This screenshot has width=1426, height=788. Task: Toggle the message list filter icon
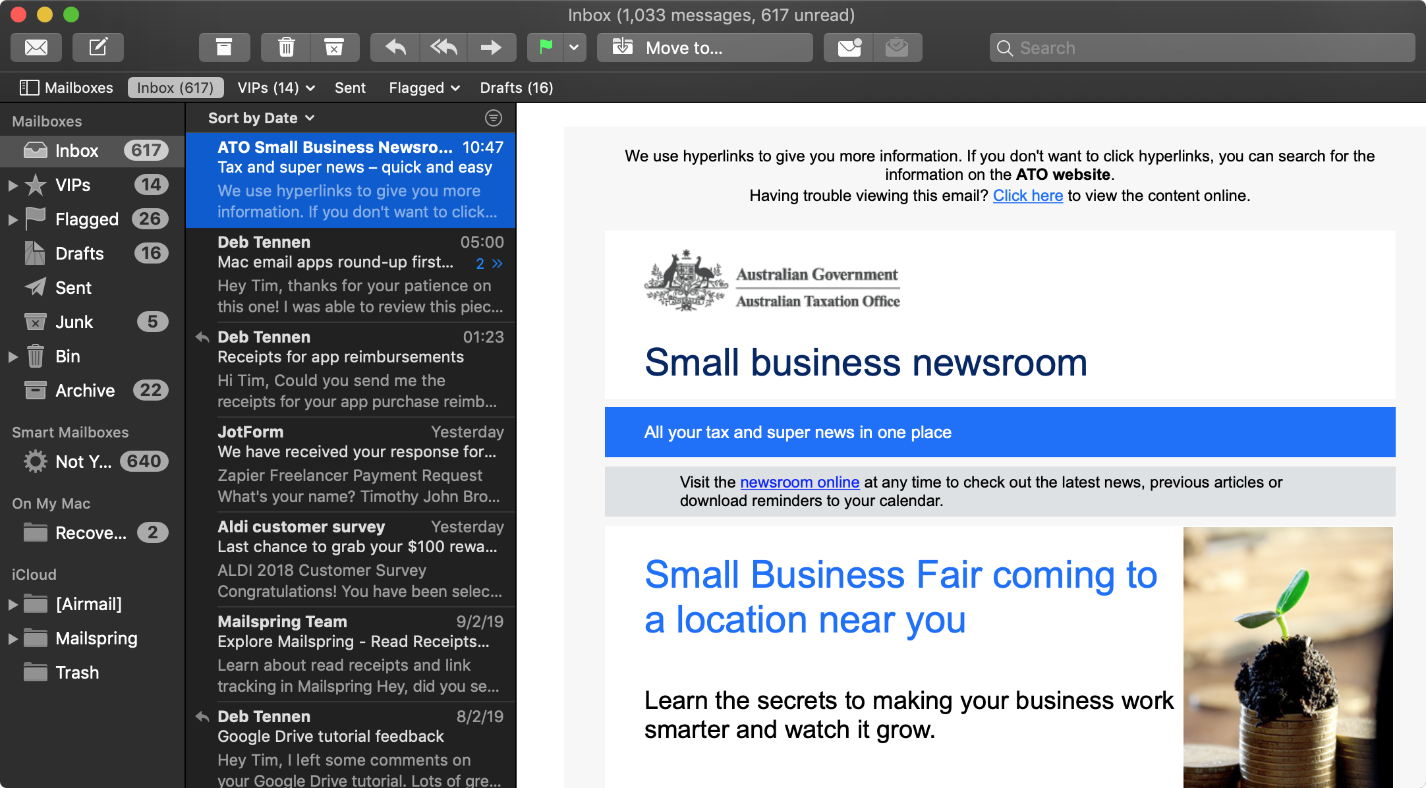point(493,118)
